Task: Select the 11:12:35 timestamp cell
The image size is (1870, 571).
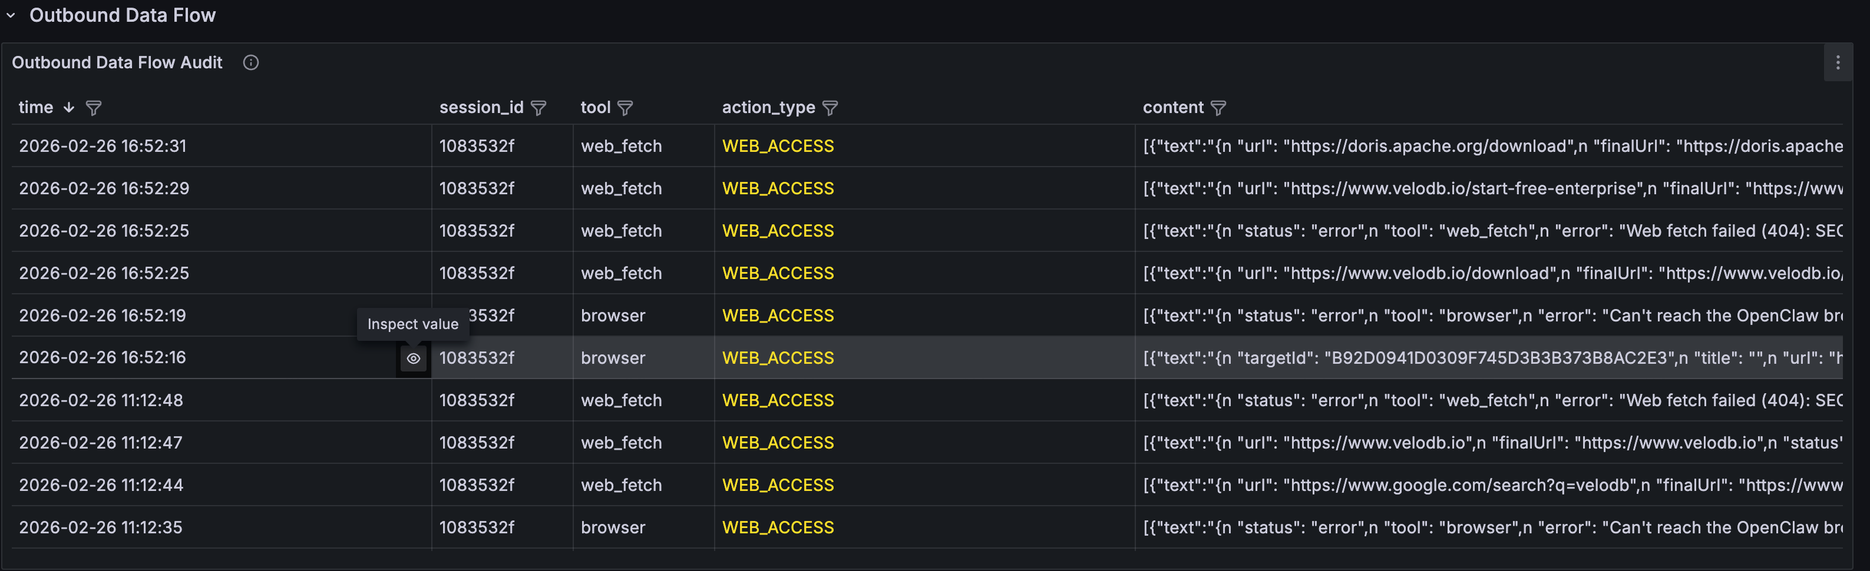Action: [x=101, y=527]
